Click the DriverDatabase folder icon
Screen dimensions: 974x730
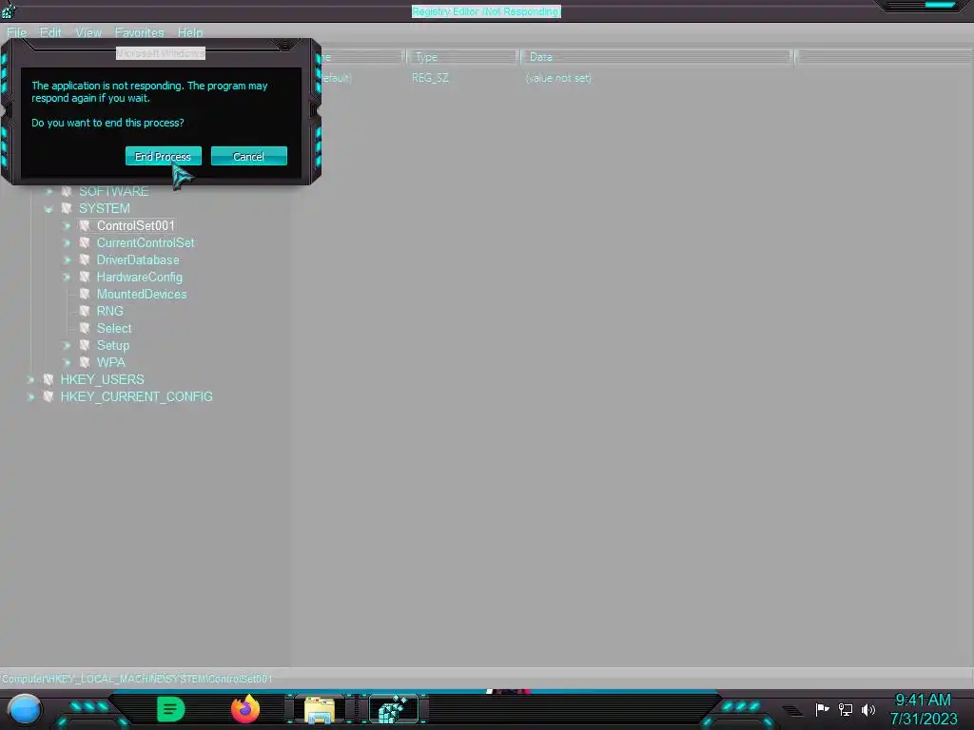pyautogui.click(x=85, y=260)
